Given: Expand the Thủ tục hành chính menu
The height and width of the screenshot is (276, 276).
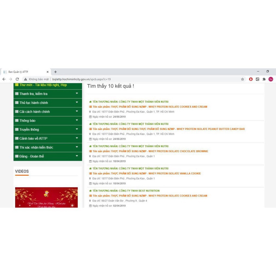Looking at the screenshot, I should pyautogui.click(x=48, y=103).
